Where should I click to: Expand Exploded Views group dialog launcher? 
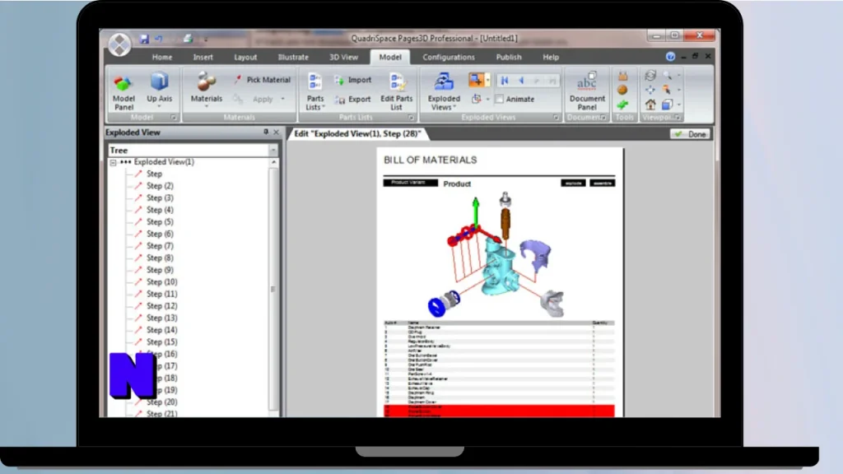pyautogui.click(x=556, y=117)
